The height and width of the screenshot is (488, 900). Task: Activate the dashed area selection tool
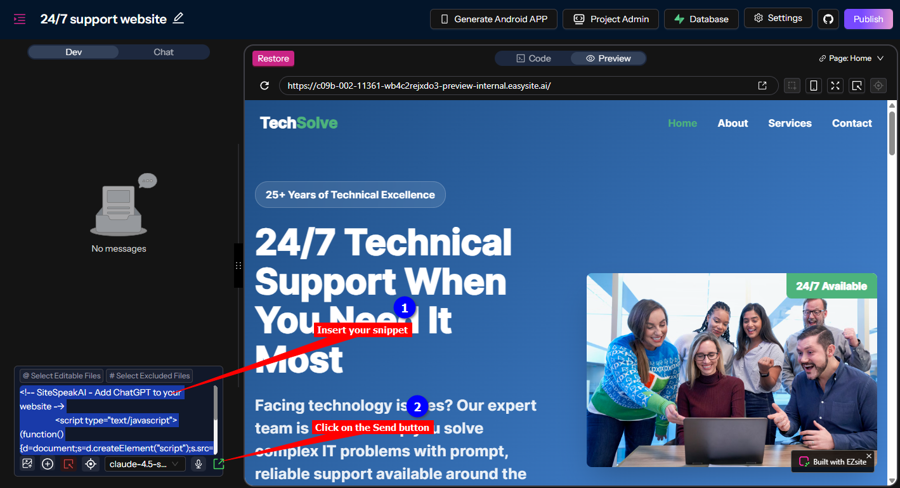click(792, 86)
